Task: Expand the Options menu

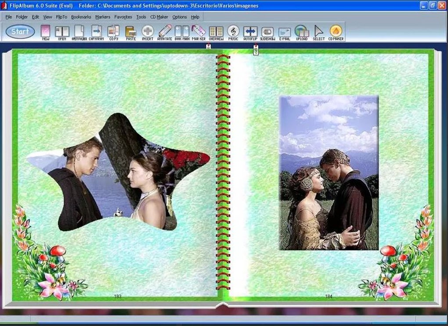Action: 180,17
